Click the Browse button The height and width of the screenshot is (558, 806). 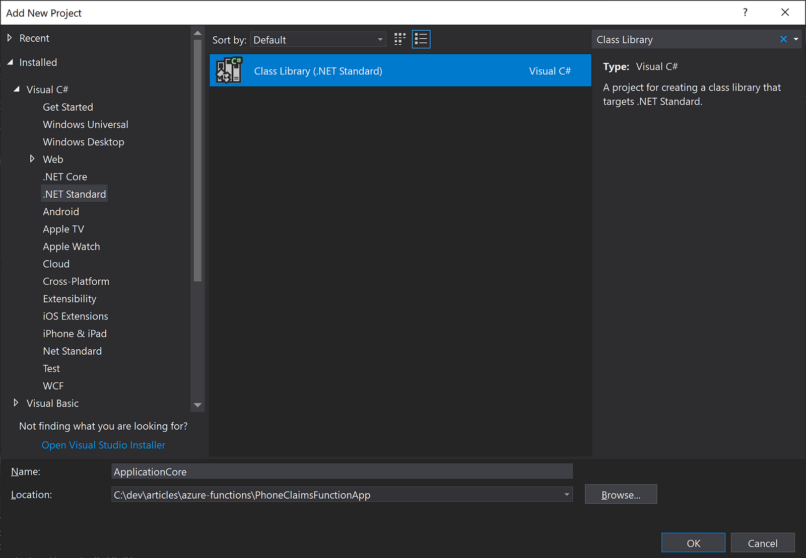pos(621,494)
